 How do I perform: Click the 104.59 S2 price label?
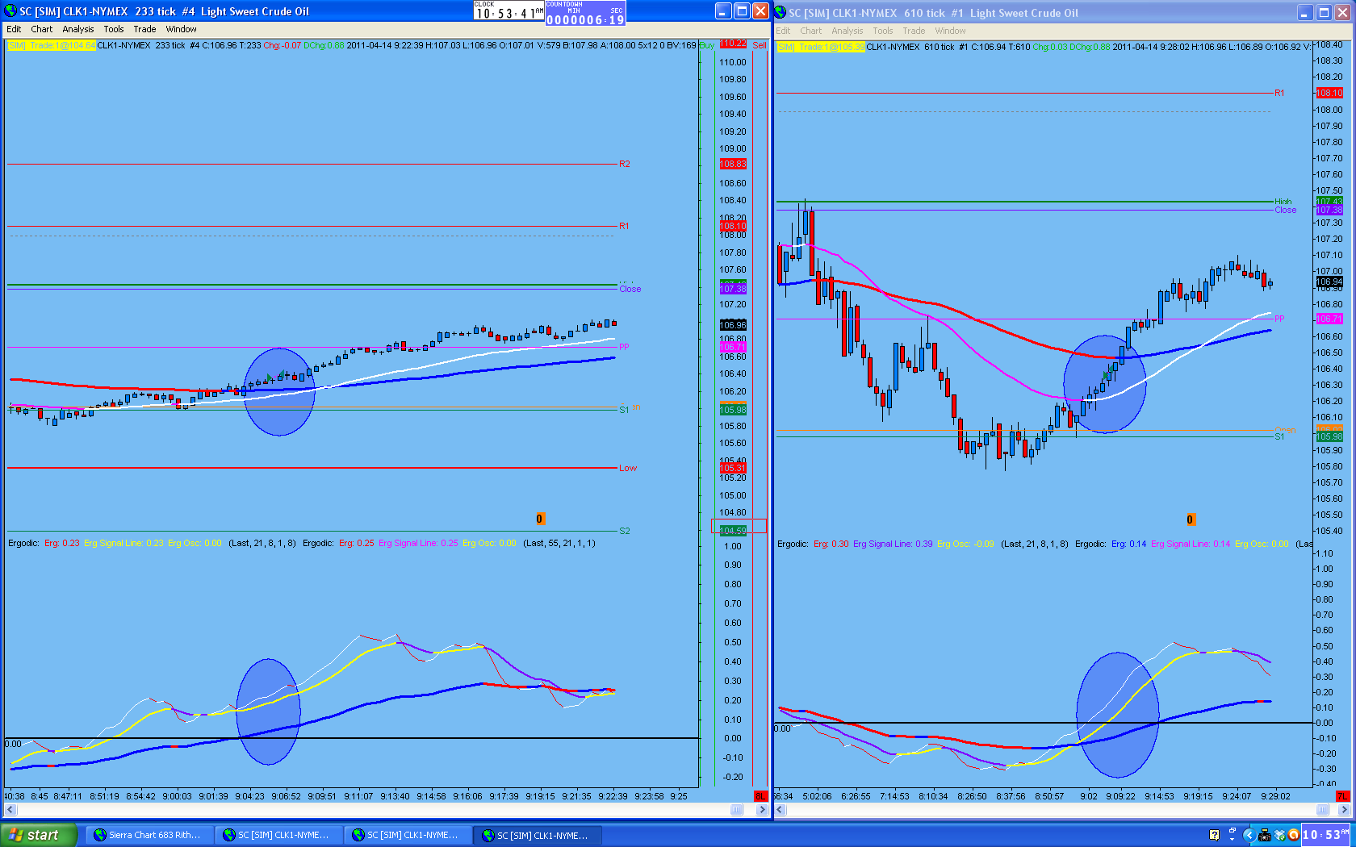[733, 530]
